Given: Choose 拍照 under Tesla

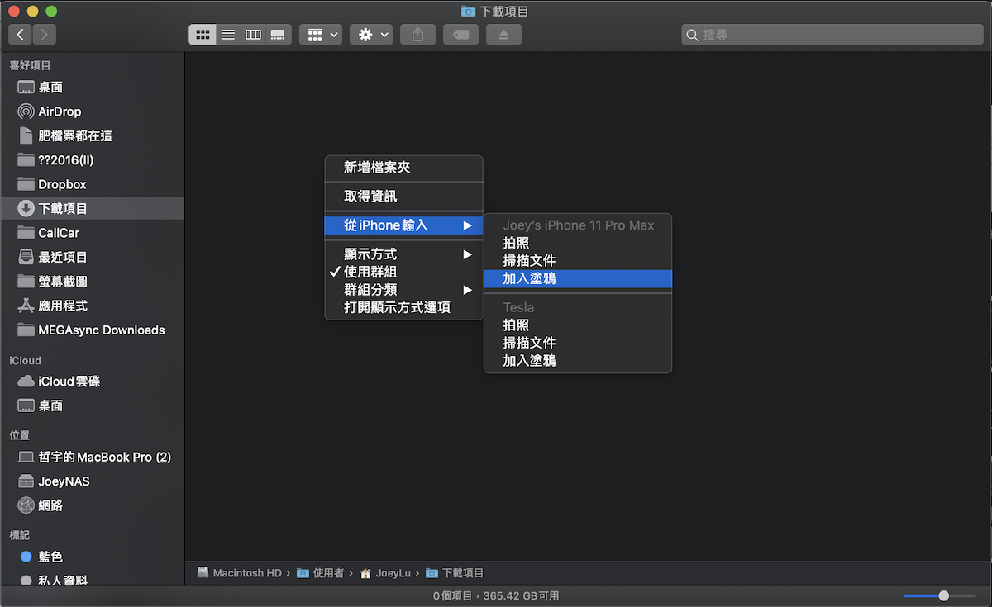Looking at the screenshot, I should 578,325.
